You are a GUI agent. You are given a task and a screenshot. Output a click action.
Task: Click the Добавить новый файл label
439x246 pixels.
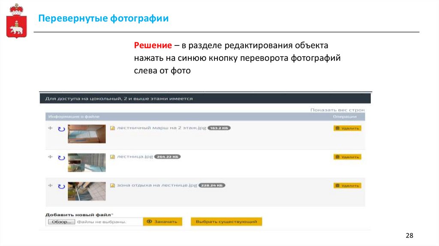pos(79,215)
